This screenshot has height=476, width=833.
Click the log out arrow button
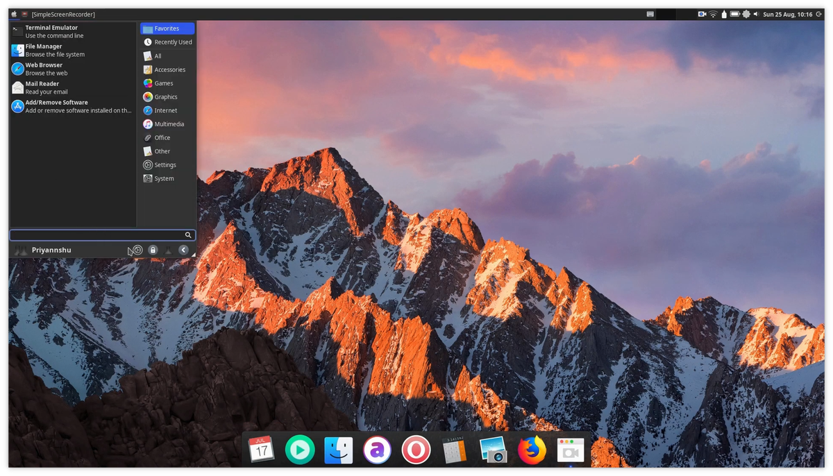coord(183,250)
